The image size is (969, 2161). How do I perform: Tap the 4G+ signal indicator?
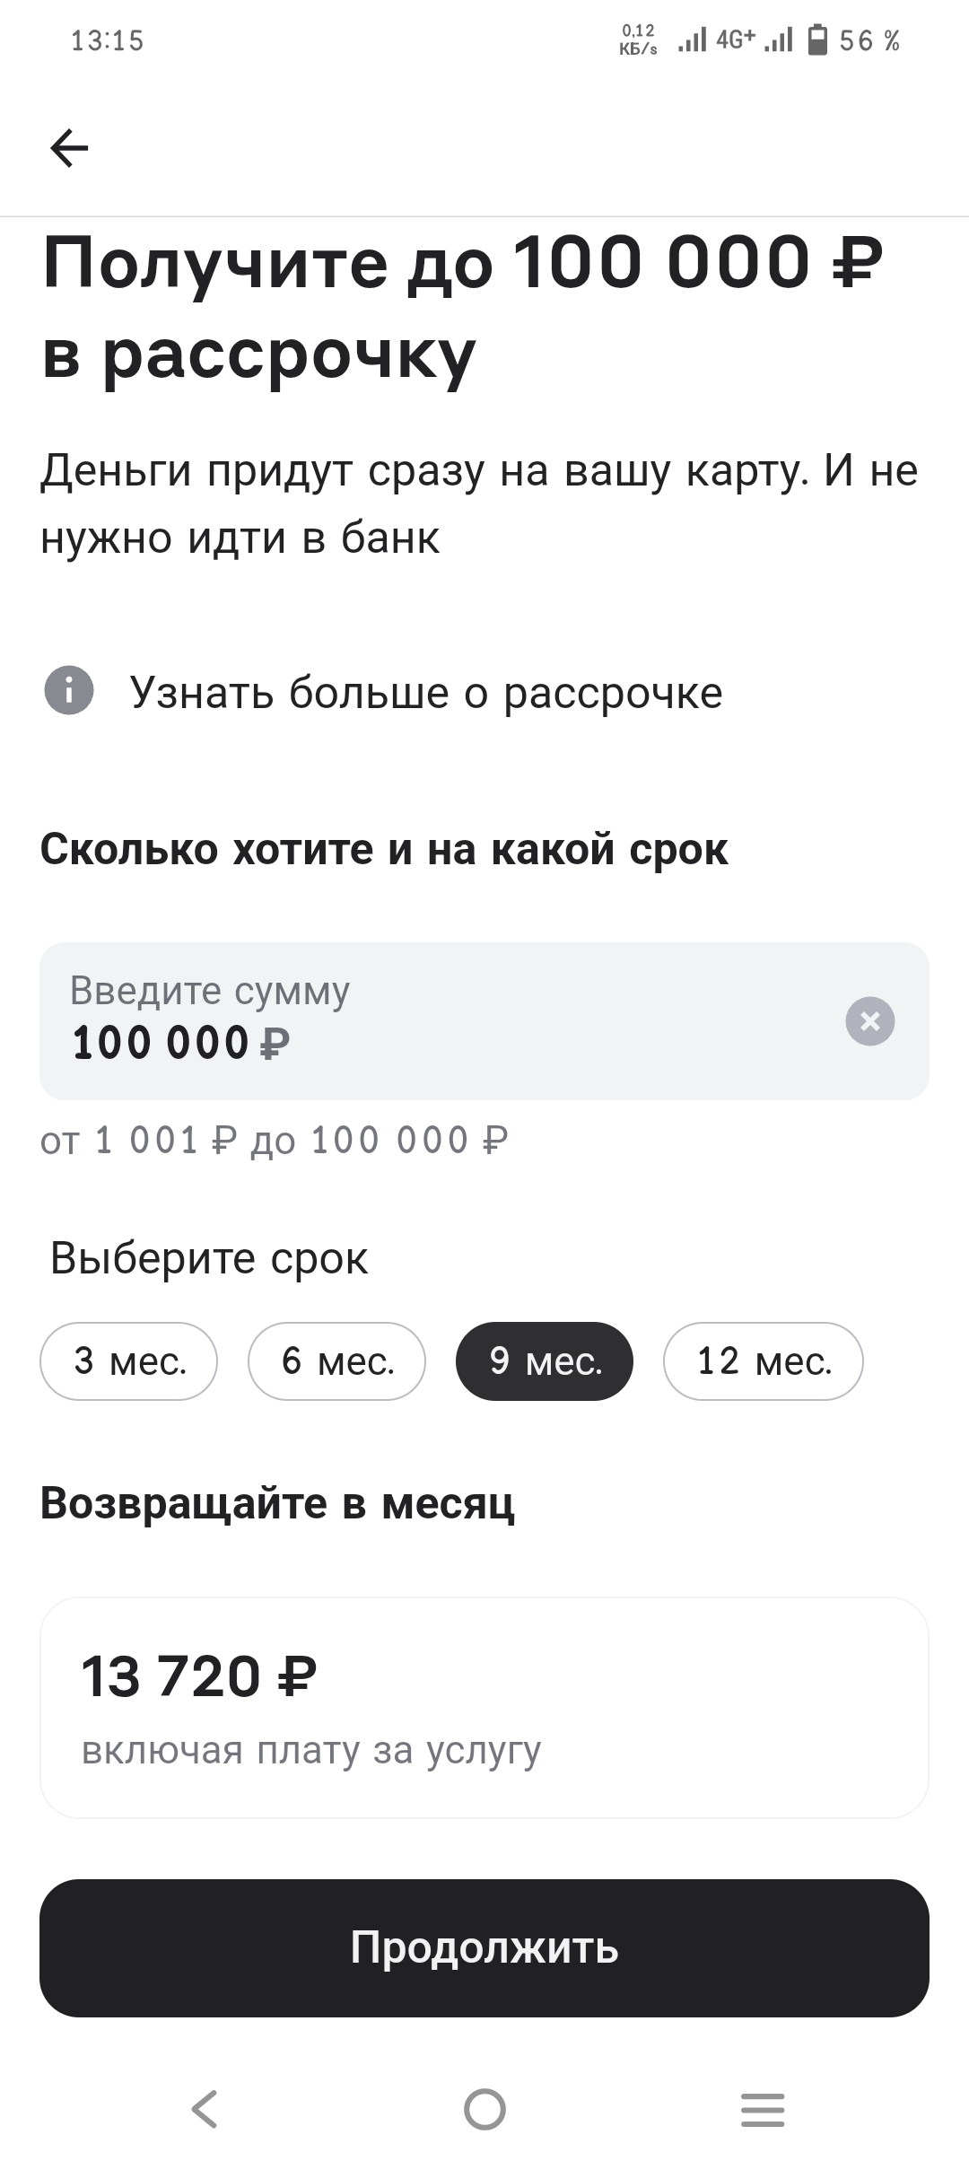point(736,39)
